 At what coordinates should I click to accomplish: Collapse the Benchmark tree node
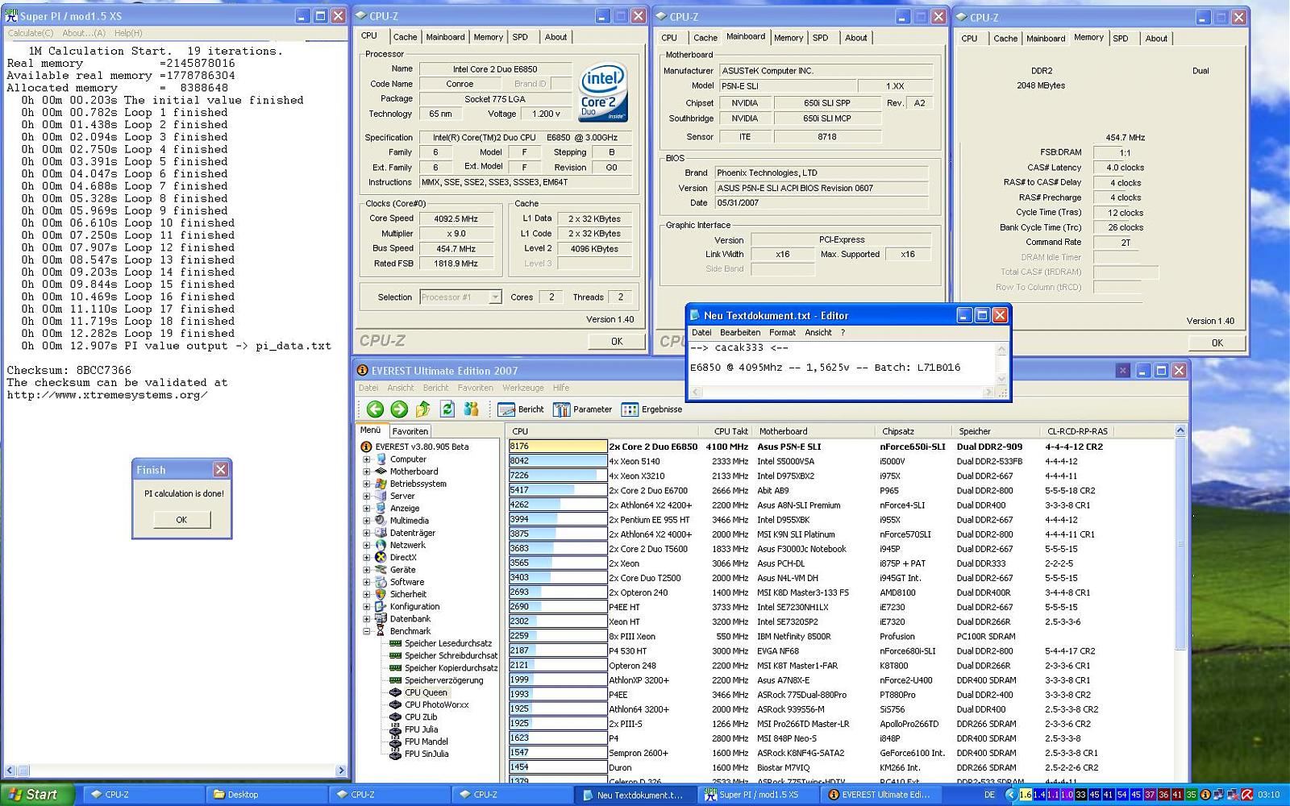click(367, 631)
